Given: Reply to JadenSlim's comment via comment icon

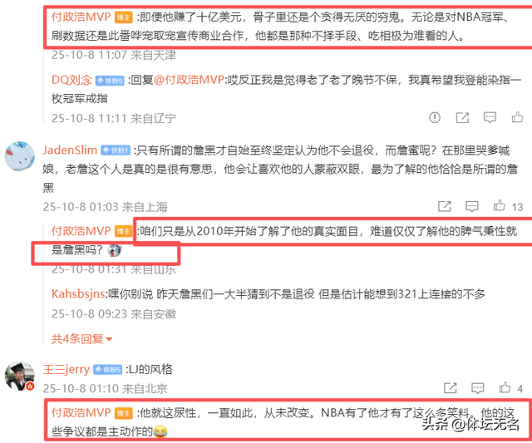Looking at the screenshot, I should (472, 206).
